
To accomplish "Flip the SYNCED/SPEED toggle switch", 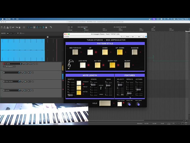I will [x=101, y=88].
